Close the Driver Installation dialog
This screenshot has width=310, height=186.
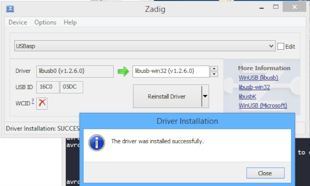pyautogui.click(x=265, y=173)
